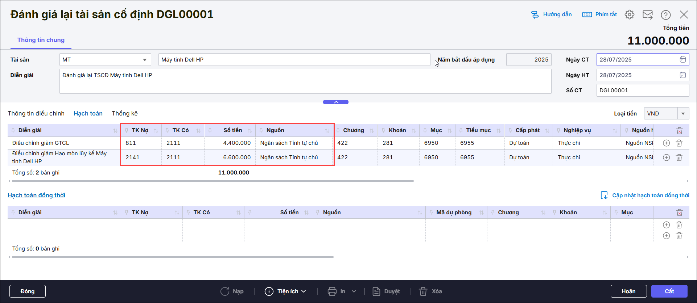
Task: Delete the Điều chỉnh giảm GTCL row
Action: [679, 143]
